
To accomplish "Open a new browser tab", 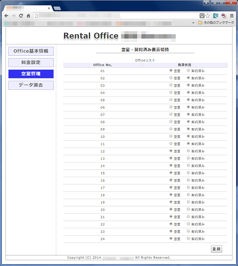I will coord(57,8).
